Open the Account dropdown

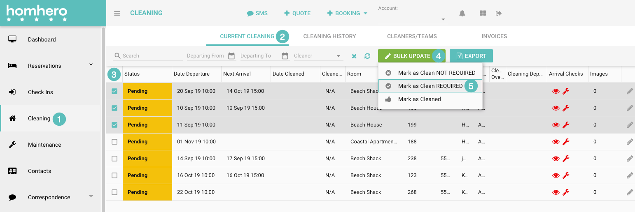pyautogui.click(x=413, y=19)
